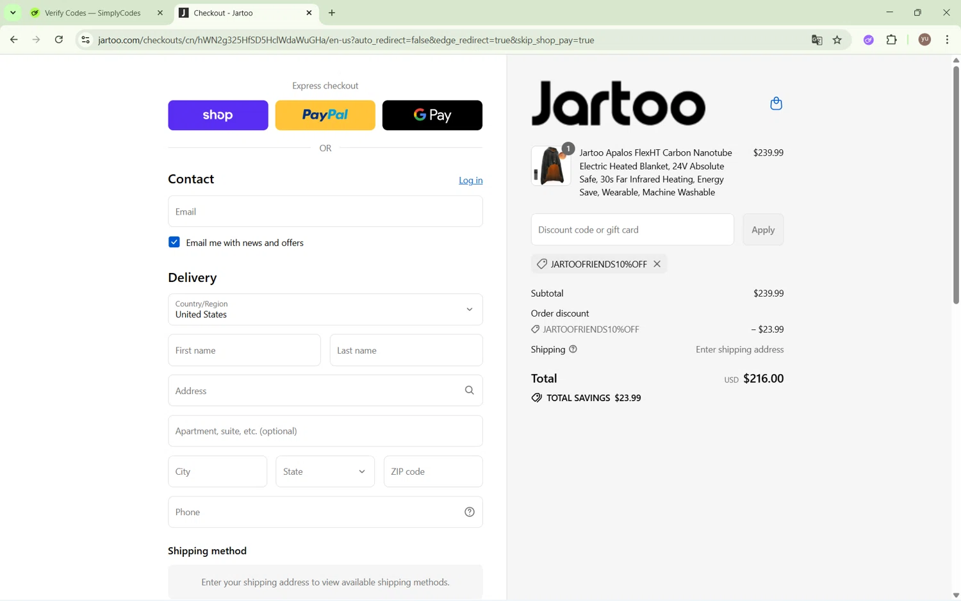Select the Total amount $216.00
The height and width of the screenshot is (601, 961).
(763, 379)
